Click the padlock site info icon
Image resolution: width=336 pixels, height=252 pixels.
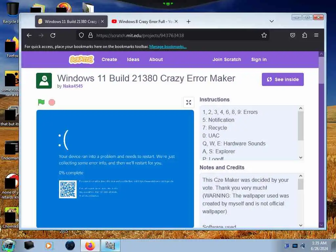[91, 35]
